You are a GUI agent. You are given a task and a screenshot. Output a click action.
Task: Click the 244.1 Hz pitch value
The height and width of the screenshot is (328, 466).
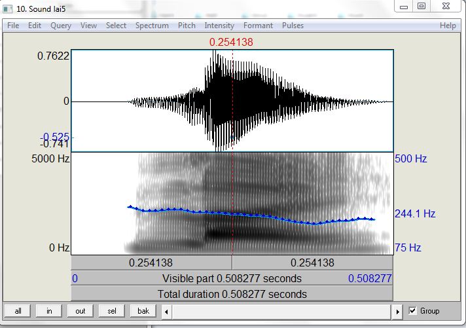415,213
